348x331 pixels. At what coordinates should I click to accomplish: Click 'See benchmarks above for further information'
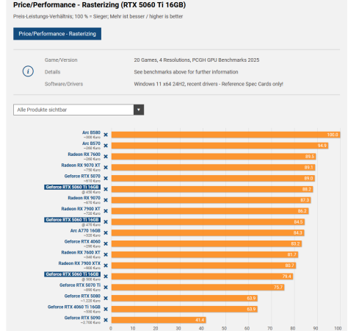point(186,72)
